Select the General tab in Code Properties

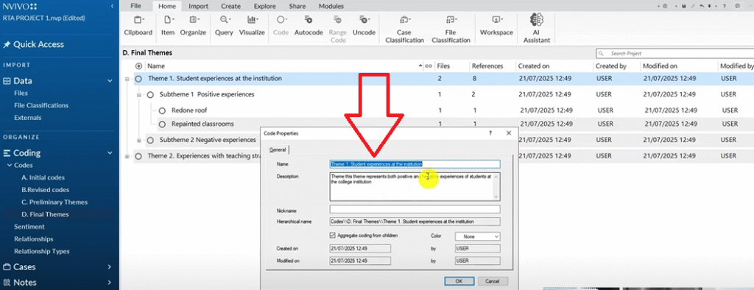[277, 150]
